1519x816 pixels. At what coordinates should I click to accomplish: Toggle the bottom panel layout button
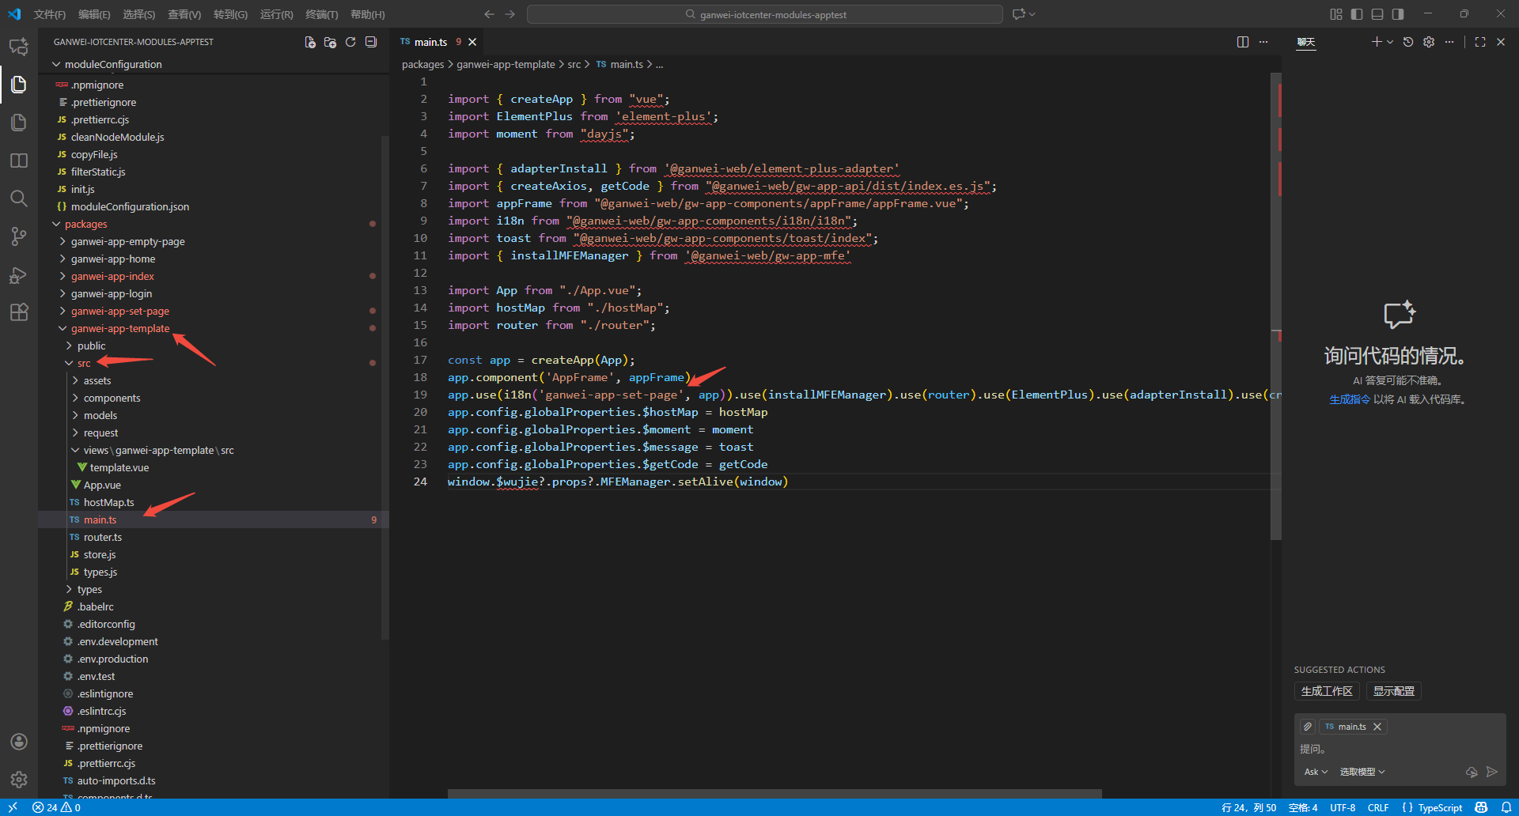click(x=1377, y=14)
